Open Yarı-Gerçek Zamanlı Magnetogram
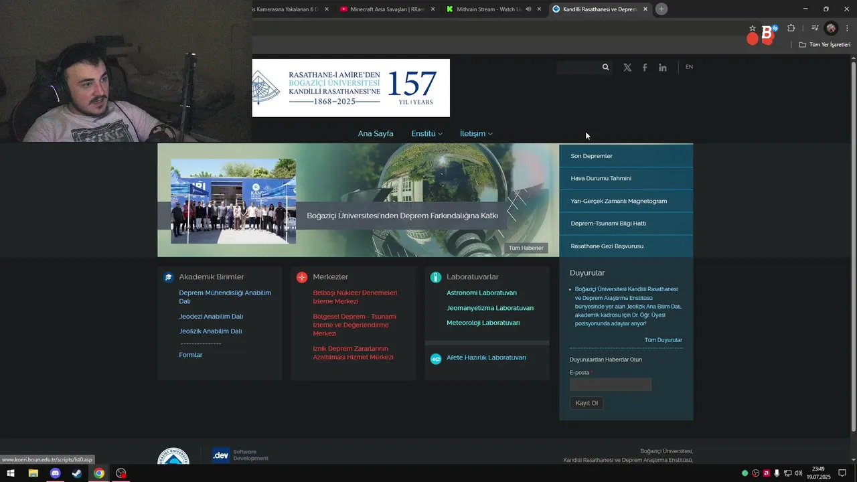This screenshot has height=482, width=857. pyautogui.click(x=626, y=201)
